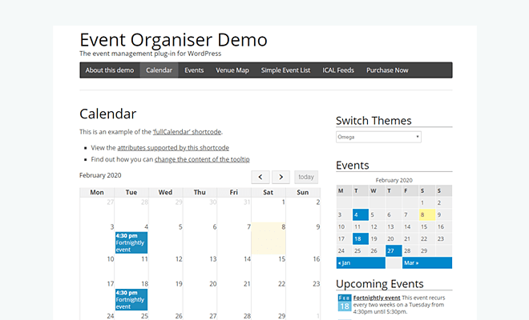Go to next month with right arrow
The image size is (529, 320).
click(281, 177)
